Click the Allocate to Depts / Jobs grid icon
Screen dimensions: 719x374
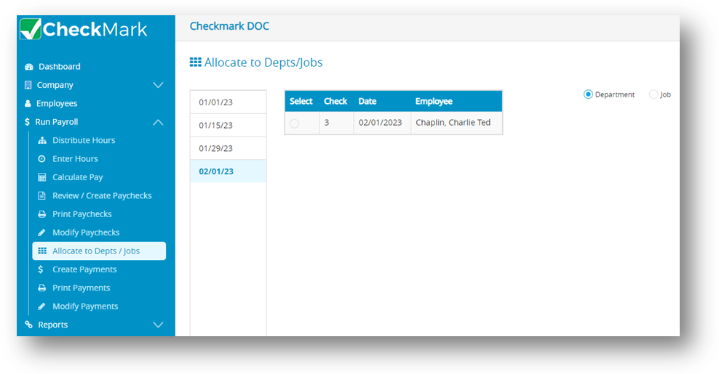click(42, 251)
